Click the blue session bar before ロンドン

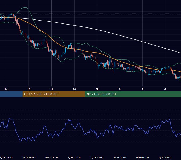(11, 94)
